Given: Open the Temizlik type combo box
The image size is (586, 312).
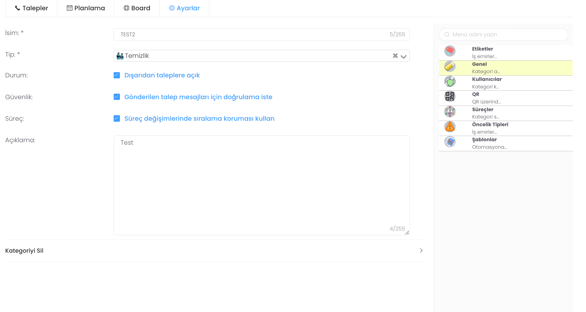Looking at the screenshot, I should (251, 56).
